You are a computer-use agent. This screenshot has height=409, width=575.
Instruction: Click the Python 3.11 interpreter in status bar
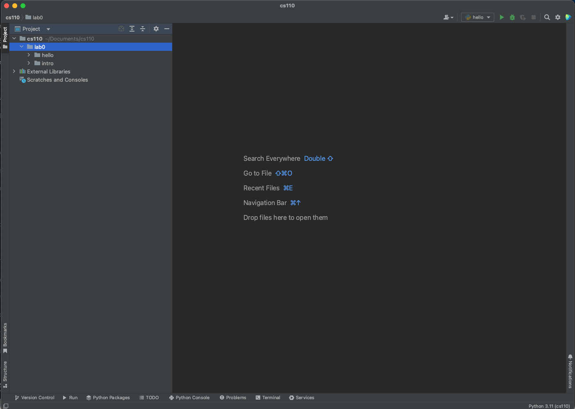548,406
